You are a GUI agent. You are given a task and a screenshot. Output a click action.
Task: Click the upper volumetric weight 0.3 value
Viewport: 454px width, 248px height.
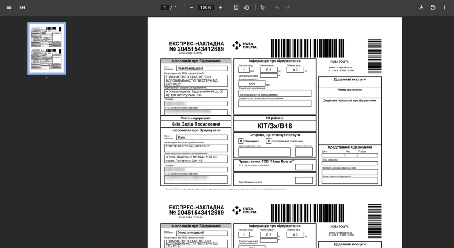(x=295, y=70)
